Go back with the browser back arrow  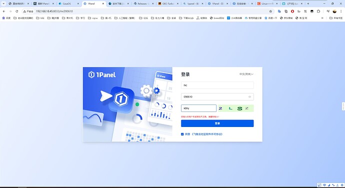click(4, 11)
